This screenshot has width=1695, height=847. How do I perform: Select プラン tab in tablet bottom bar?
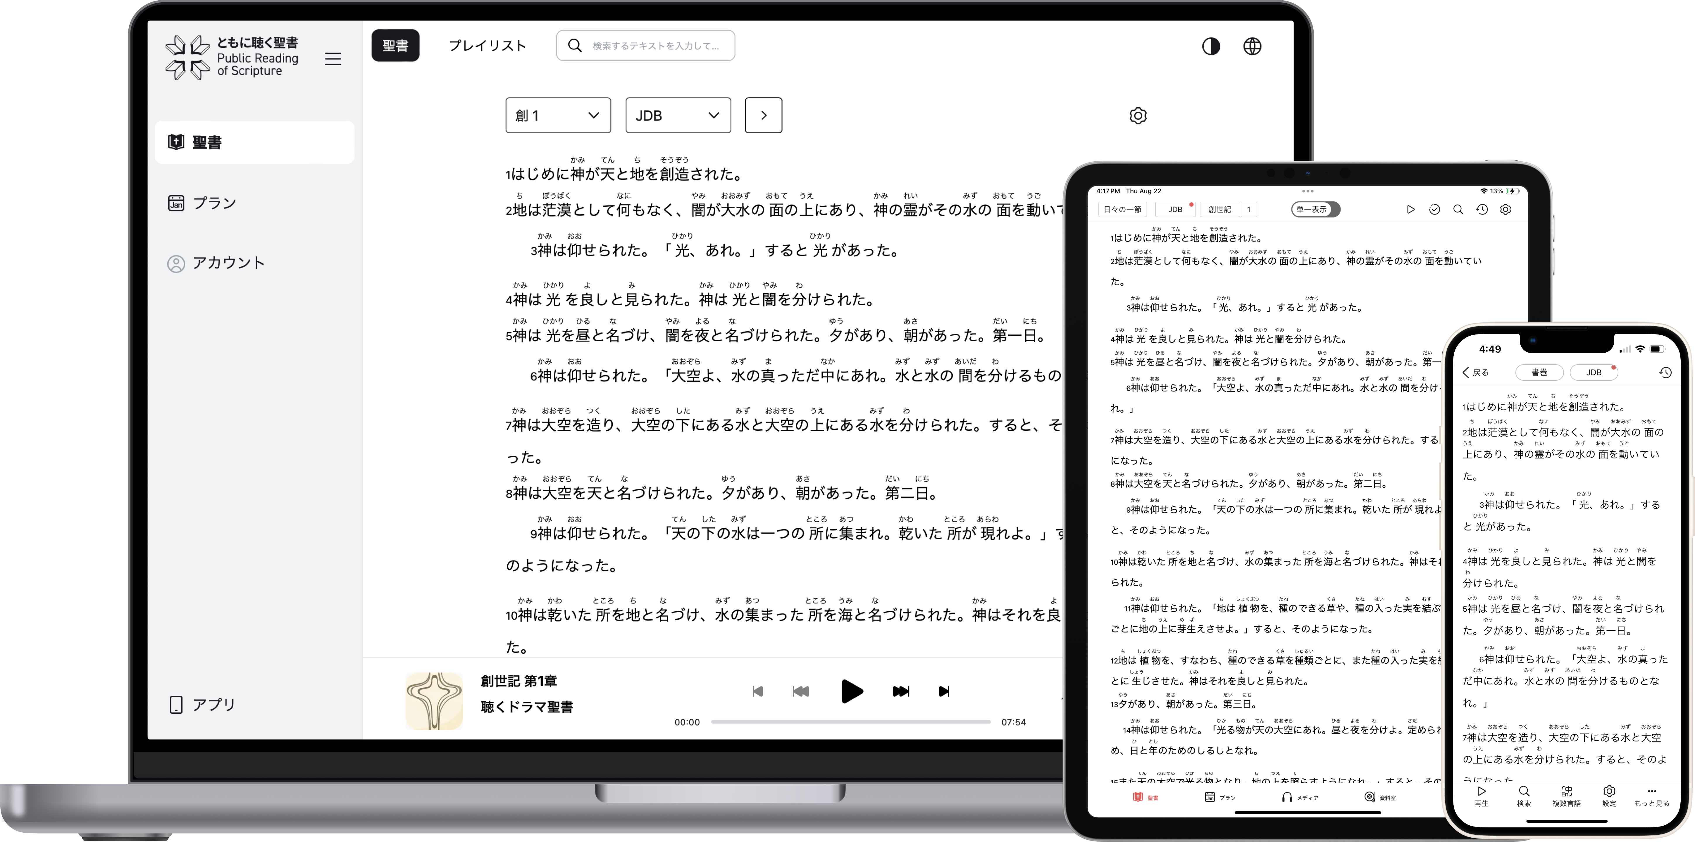coord(1221,797)
